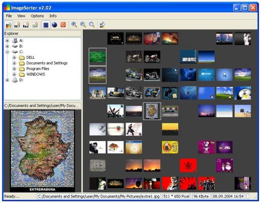Image resolution: width=260 pixels, height=203 pixels.
Task: Expand the Program Files folder node
Action: 14,69
